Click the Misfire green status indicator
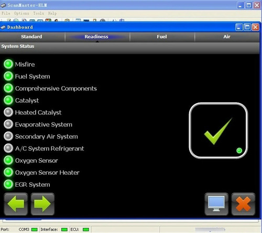 click(x=8, y=64)
